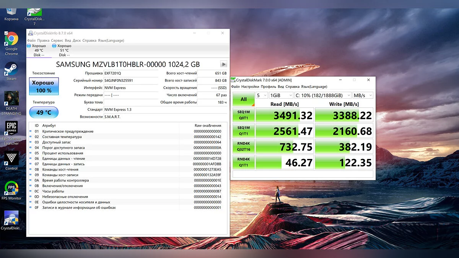459x258 pixels.
Task: Open the 1GiB test size dropdown
Action: (281, 95)
